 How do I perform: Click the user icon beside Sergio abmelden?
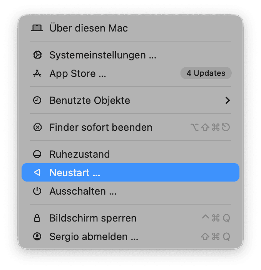pyautogui.click(x=37, y=237)
